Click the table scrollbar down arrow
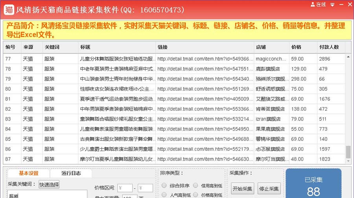Image resolution: width=354 pixels, height=198 pixels. (348, 161)
